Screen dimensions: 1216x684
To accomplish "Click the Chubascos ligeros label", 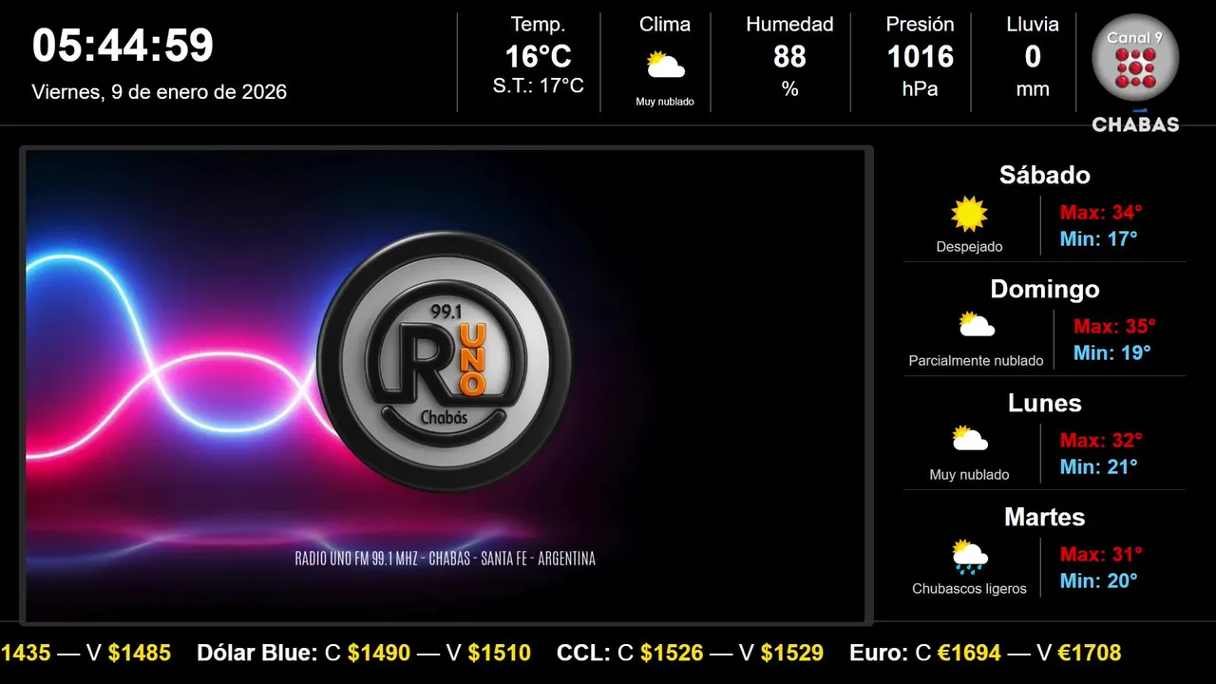I will [969, 589].
